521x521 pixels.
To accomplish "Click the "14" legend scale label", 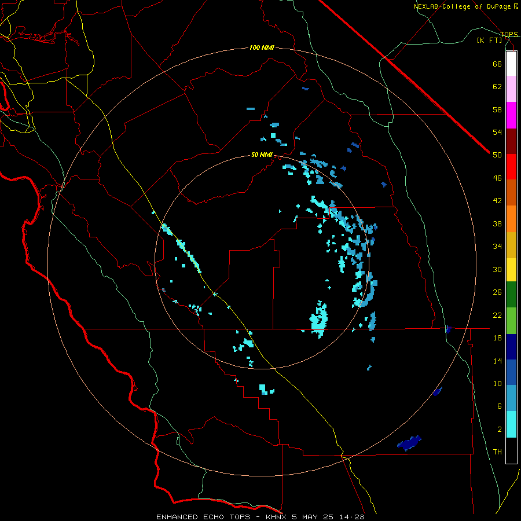I will click(x=497, y=361).
